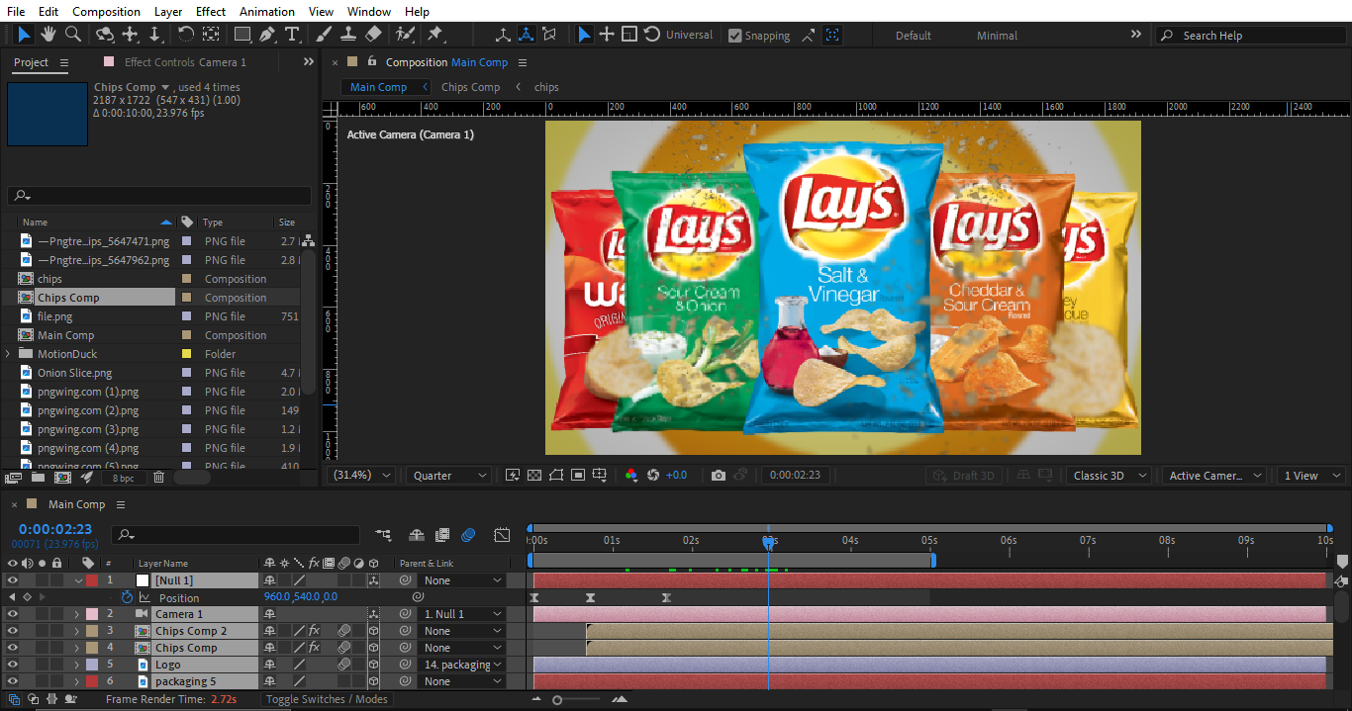The height and width of the screenshot is (711, 1352).
Task: Expand the MotionDuck folder
Action: click(9, 354)
